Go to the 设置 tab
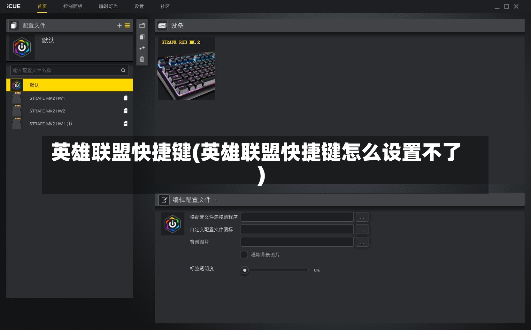531x330 pixels. click(139, 6)
